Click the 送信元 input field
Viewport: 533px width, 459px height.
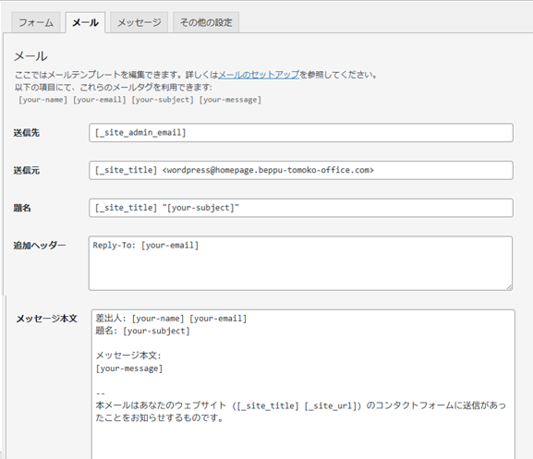[301, 170]
